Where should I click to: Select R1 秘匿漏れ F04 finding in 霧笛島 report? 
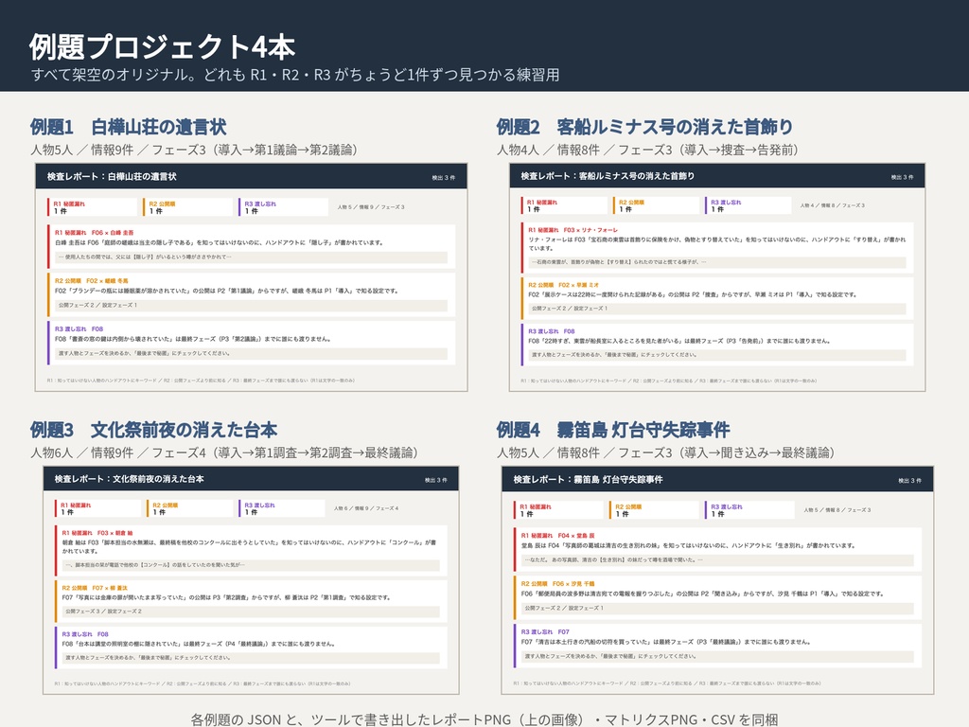click(717, 550)
